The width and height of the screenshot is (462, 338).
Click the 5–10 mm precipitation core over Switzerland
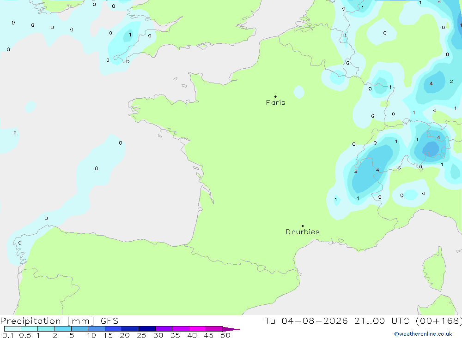(x=431, y=148)
